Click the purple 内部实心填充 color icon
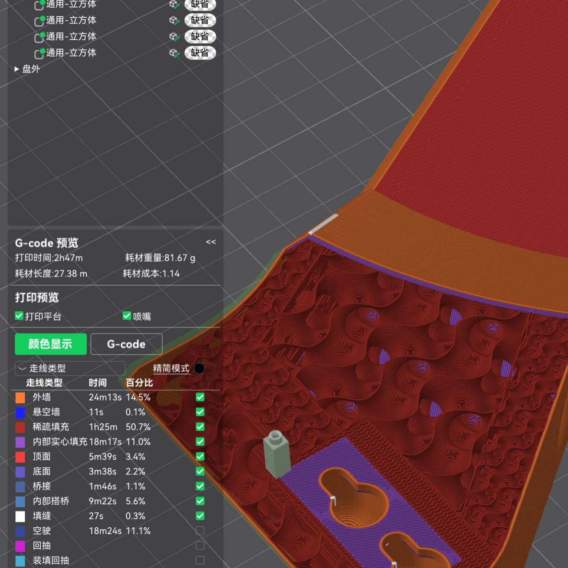Screen dimensions: 568x568 point(20,442)
